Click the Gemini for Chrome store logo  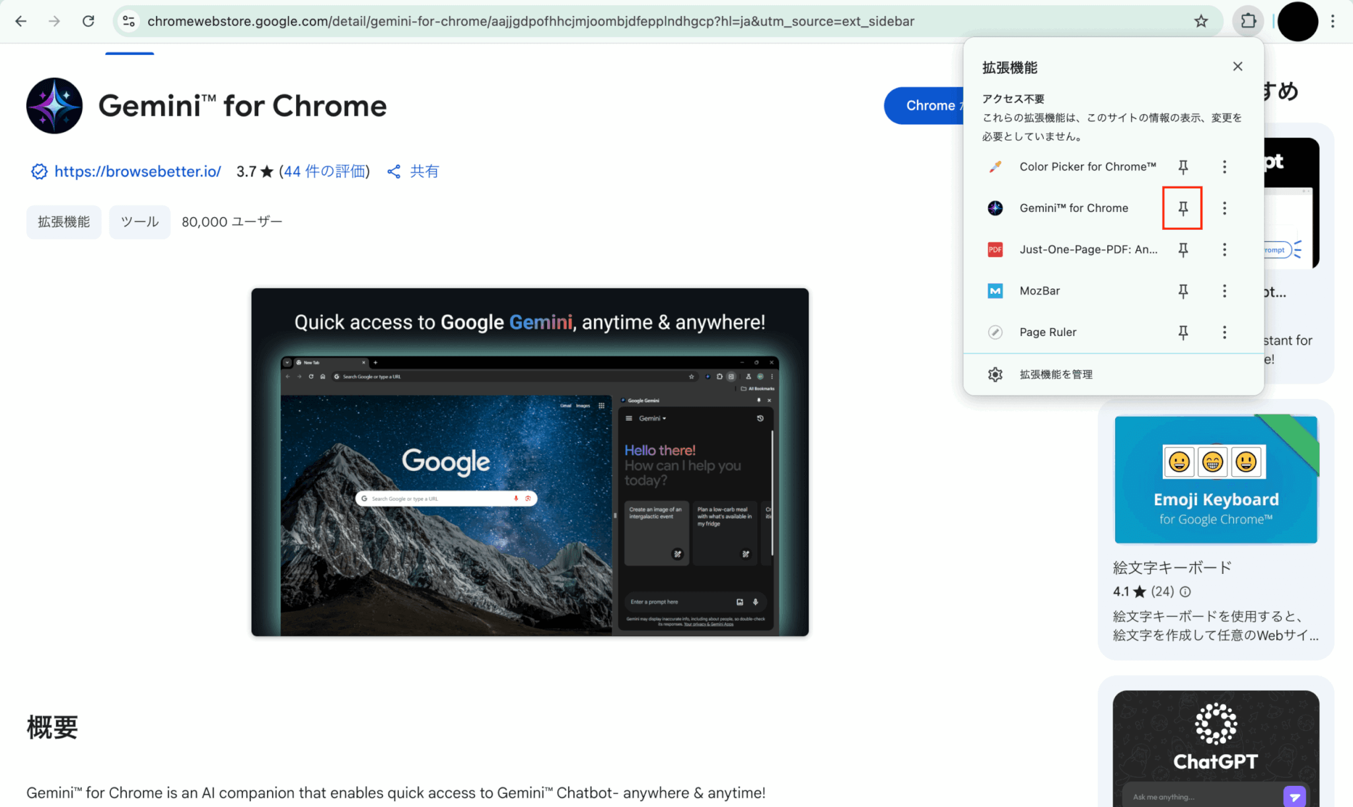click(x=54, y=106)
